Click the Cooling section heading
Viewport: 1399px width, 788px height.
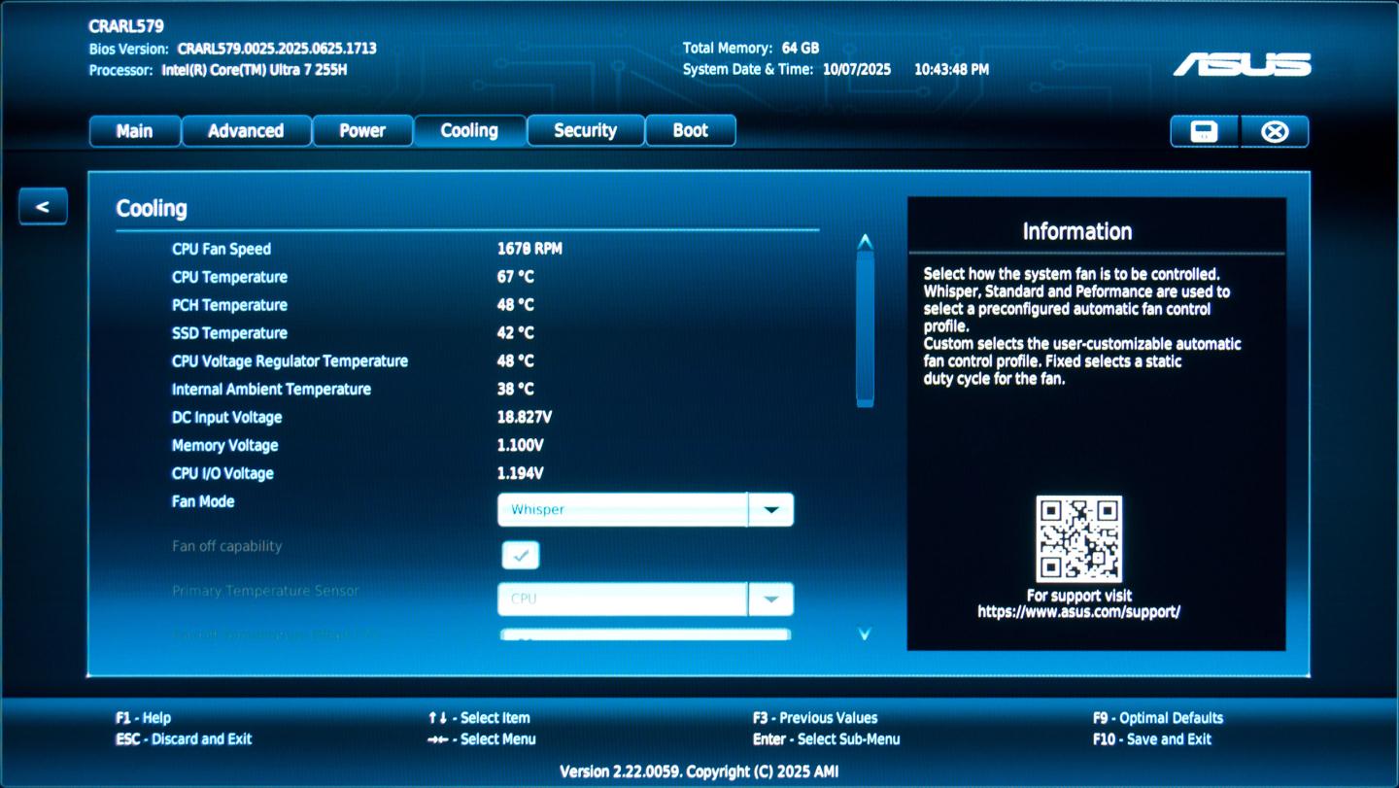[152, 209]
